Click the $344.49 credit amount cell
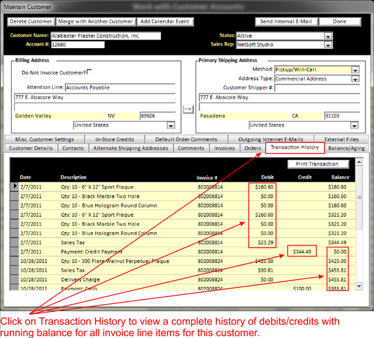The width and height of the screenshot is (374, 338). 302,252
